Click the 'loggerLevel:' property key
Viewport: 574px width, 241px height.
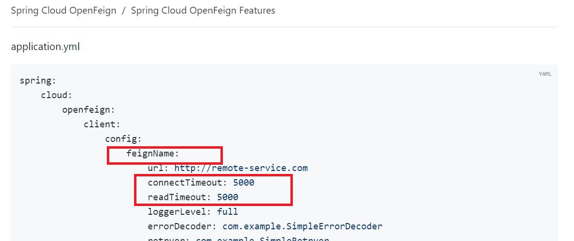coord(179,211)
